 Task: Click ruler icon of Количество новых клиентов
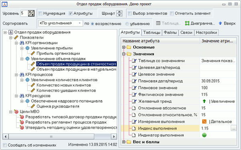coord(33,85)
